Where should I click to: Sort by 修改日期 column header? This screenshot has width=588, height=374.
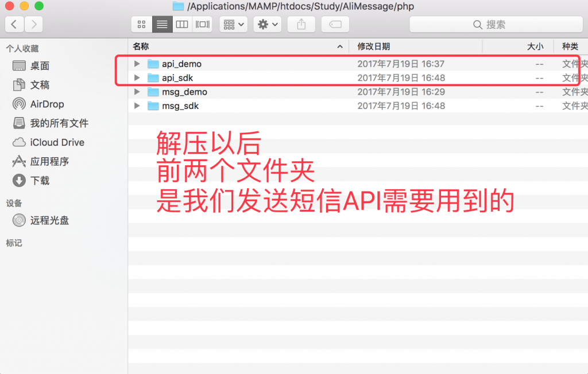(x=373, y=46)
